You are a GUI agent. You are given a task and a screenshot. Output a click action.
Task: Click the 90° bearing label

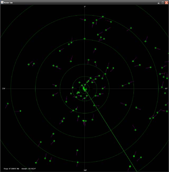click(166, 89)
